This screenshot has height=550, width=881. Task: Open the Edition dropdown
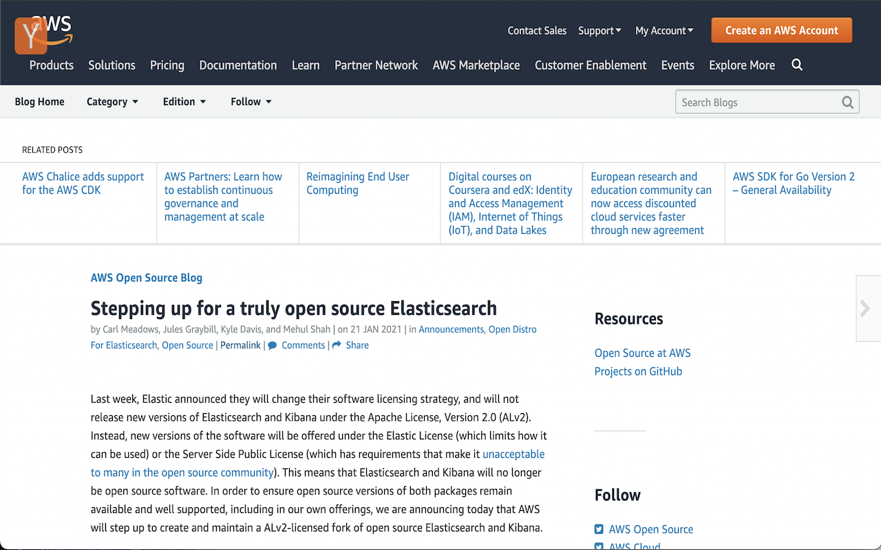click(x=184, y=102)
